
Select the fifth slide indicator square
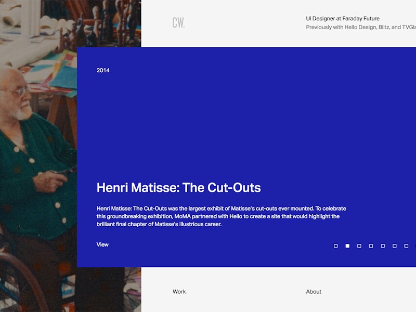point(383,246)
